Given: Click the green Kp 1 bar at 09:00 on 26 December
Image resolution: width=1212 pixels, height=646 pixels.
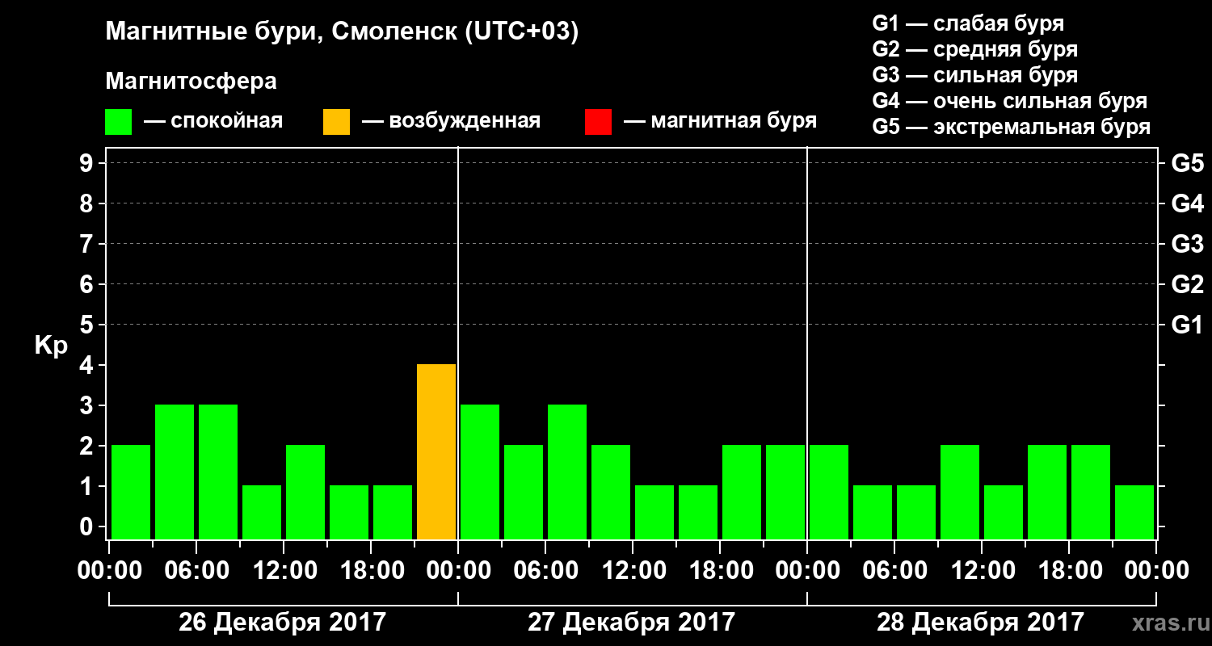Looking at the screenshot, I should click(x=262, y=513).
